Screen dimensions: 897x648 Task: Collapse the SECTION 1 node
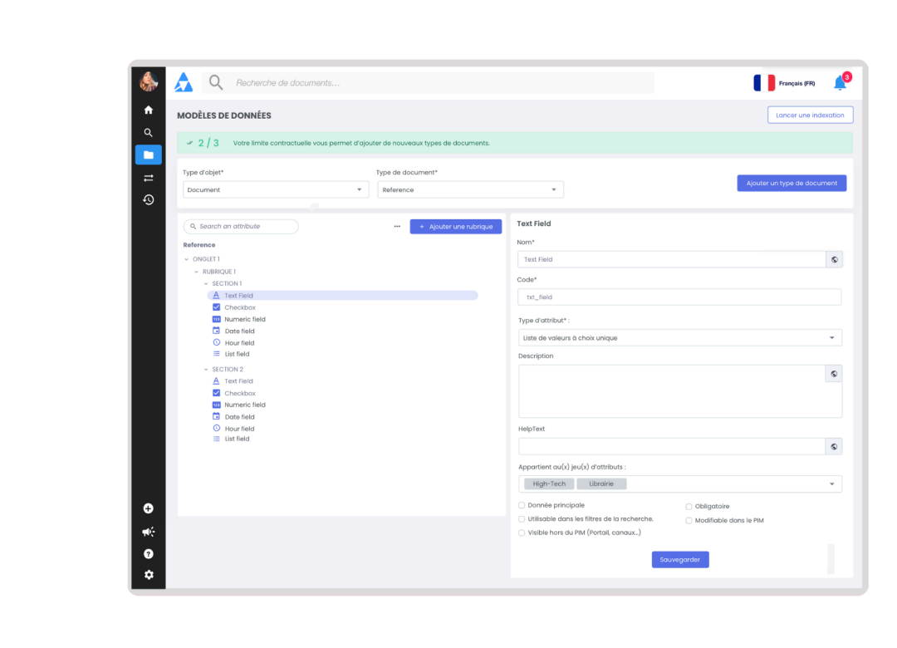pyautogui.click(x=206, y=283)
